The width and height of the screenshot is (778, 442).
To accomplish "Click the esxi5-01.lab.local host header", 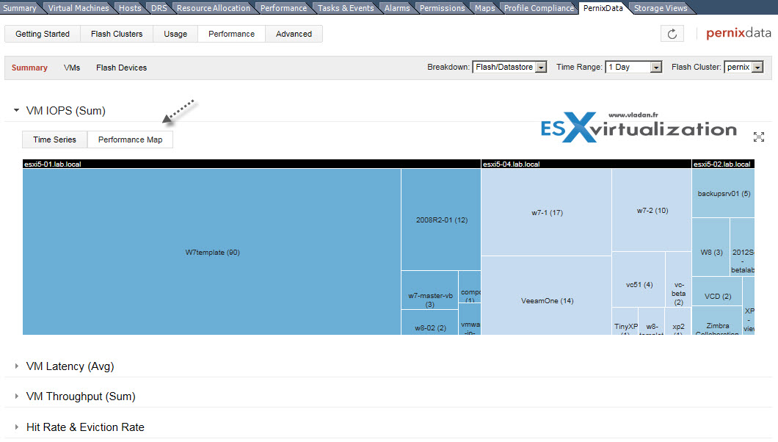I will pyautogui.click(x=252, y=164).
